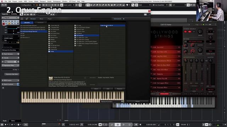Open the Retrospective Recording dropdown
Screen dimensions: 227x127
click(x=11, y=50)
